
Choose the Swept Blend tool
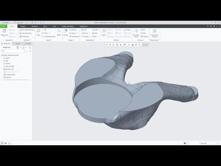coord(74,36)
